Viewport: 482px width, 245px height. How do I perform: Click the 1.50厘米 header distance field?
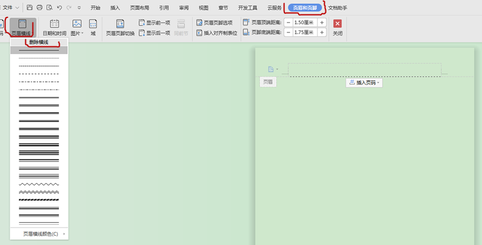click(305, 22)
